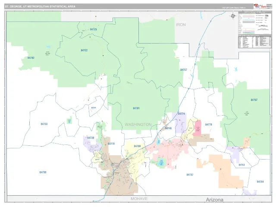Image resolution: width=276 pixels, height=207 pixels.
Task: Select ZIP code label 84779
Action: click(x=209, y=125)
